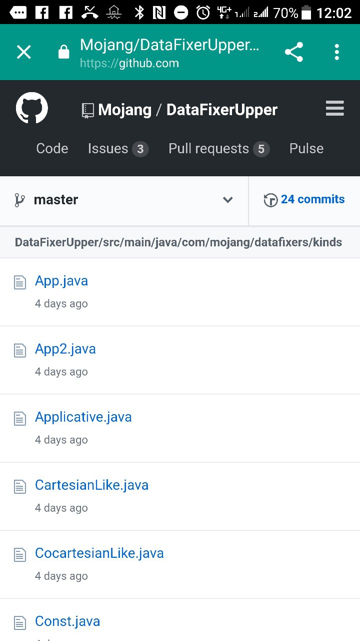Close the browser custom tab
Viewport: 360px width, 641px height.
24,52
